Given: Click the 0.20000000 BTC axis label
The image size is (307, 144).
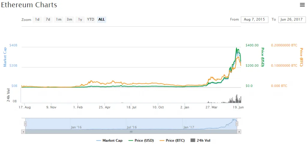Looking at the screenshot, I should tap(284, 45).
